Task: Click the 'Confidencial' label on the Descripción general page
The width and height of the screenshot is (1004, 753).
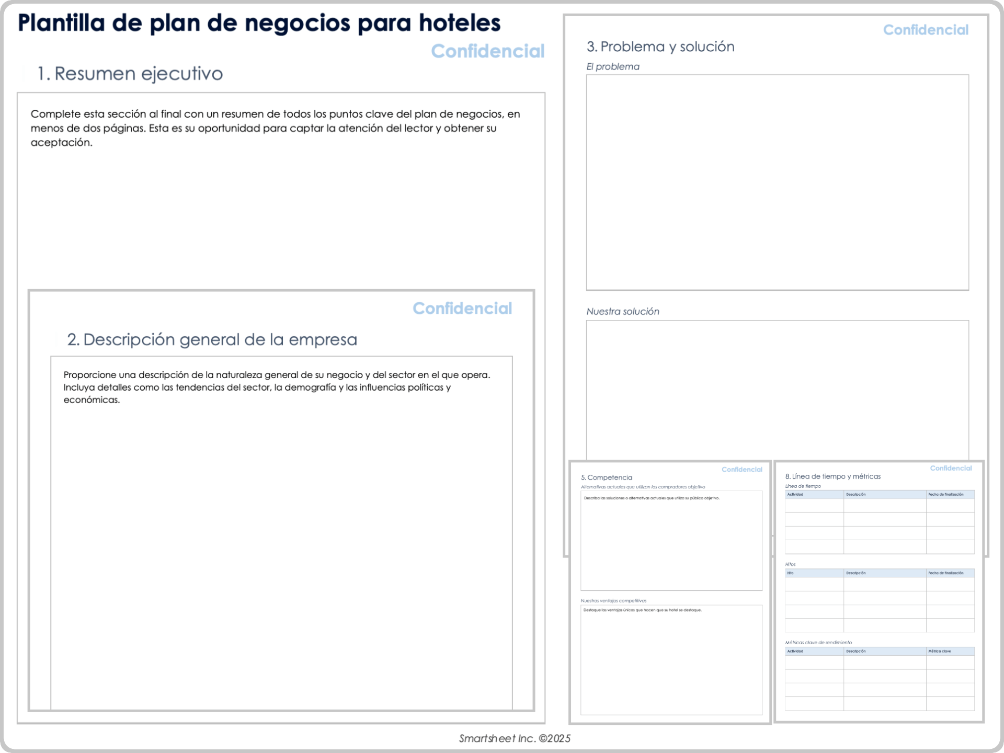Action: pyautogui.click(x=462, y=308)
